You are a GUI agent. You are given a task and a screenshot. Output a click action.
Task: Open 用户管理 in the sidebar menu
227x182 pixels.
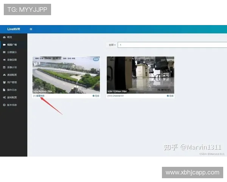click(x=12, y=82)
